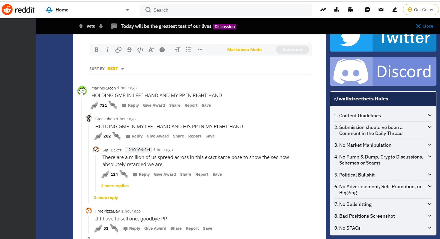Screen dimensions: 440x239
Task: Downvote Steevuhoh's comment
Action: click(x=116, y=136)
